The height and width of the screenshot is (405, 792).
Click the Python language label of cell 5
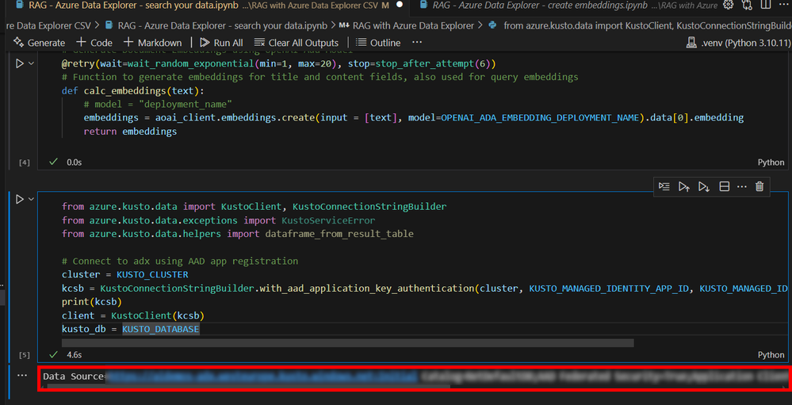click(771, 355)
